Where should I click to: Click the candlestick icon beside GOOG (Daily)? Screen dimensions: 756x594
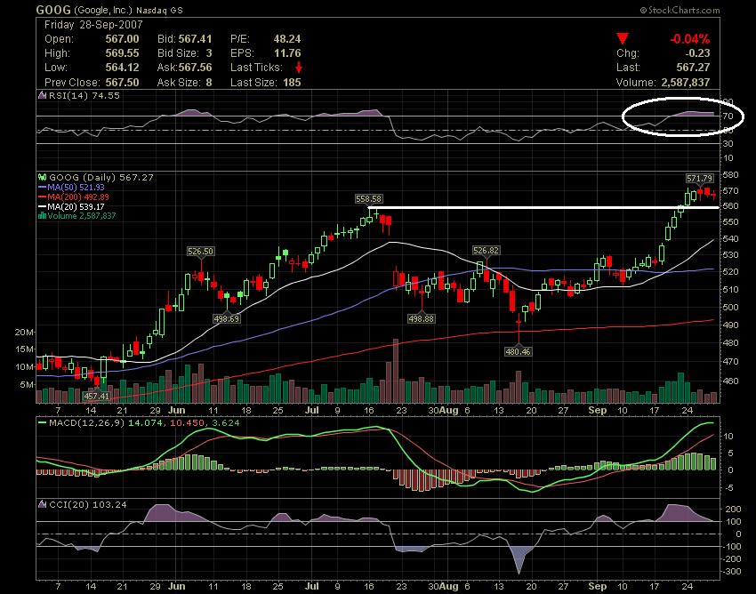[x=42, y=178]
